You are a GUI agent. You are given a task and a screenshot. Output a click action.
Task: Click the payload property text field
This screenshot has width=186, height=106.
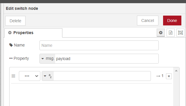[x=107, y=59]
